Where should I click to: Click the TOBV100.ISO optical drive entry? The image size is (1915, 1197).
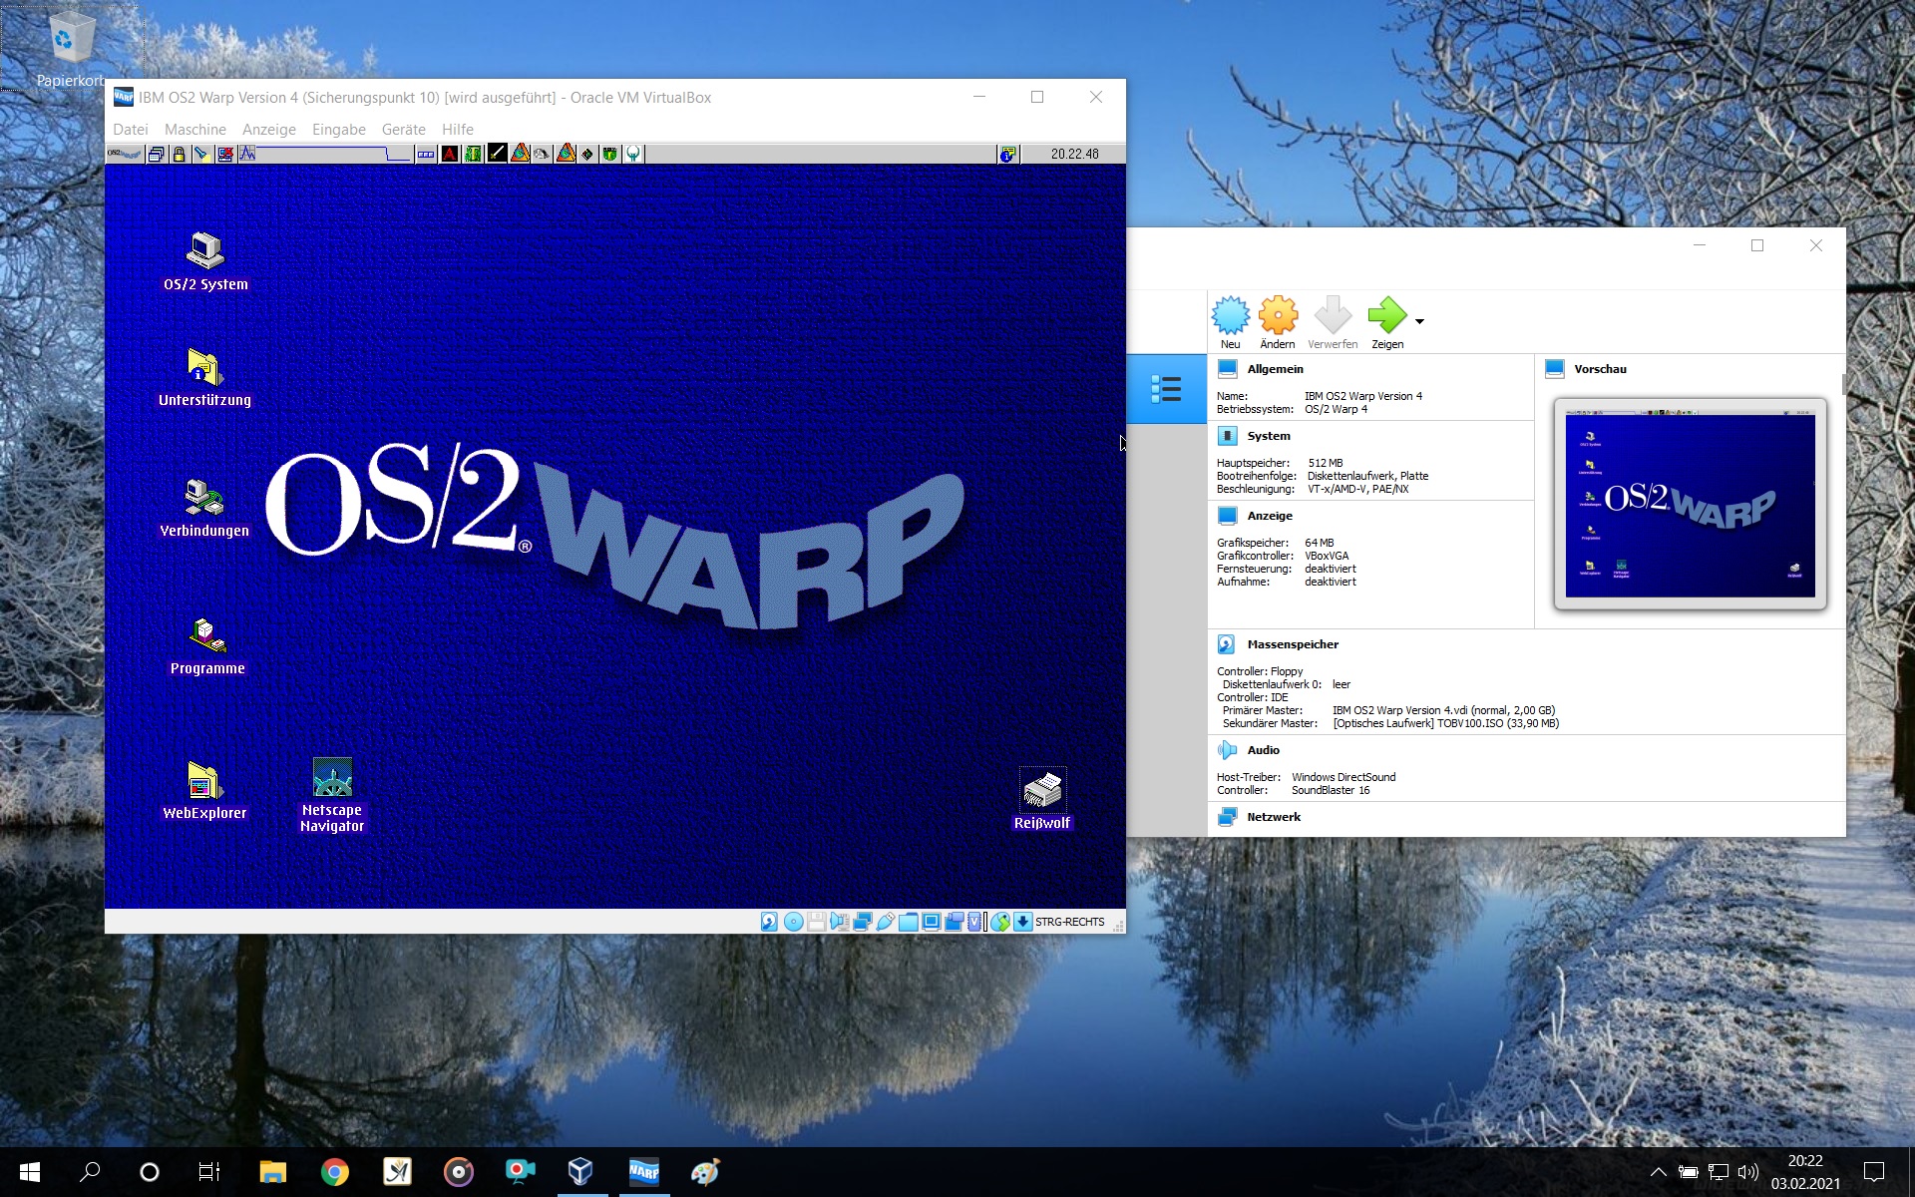[1445, 723]
